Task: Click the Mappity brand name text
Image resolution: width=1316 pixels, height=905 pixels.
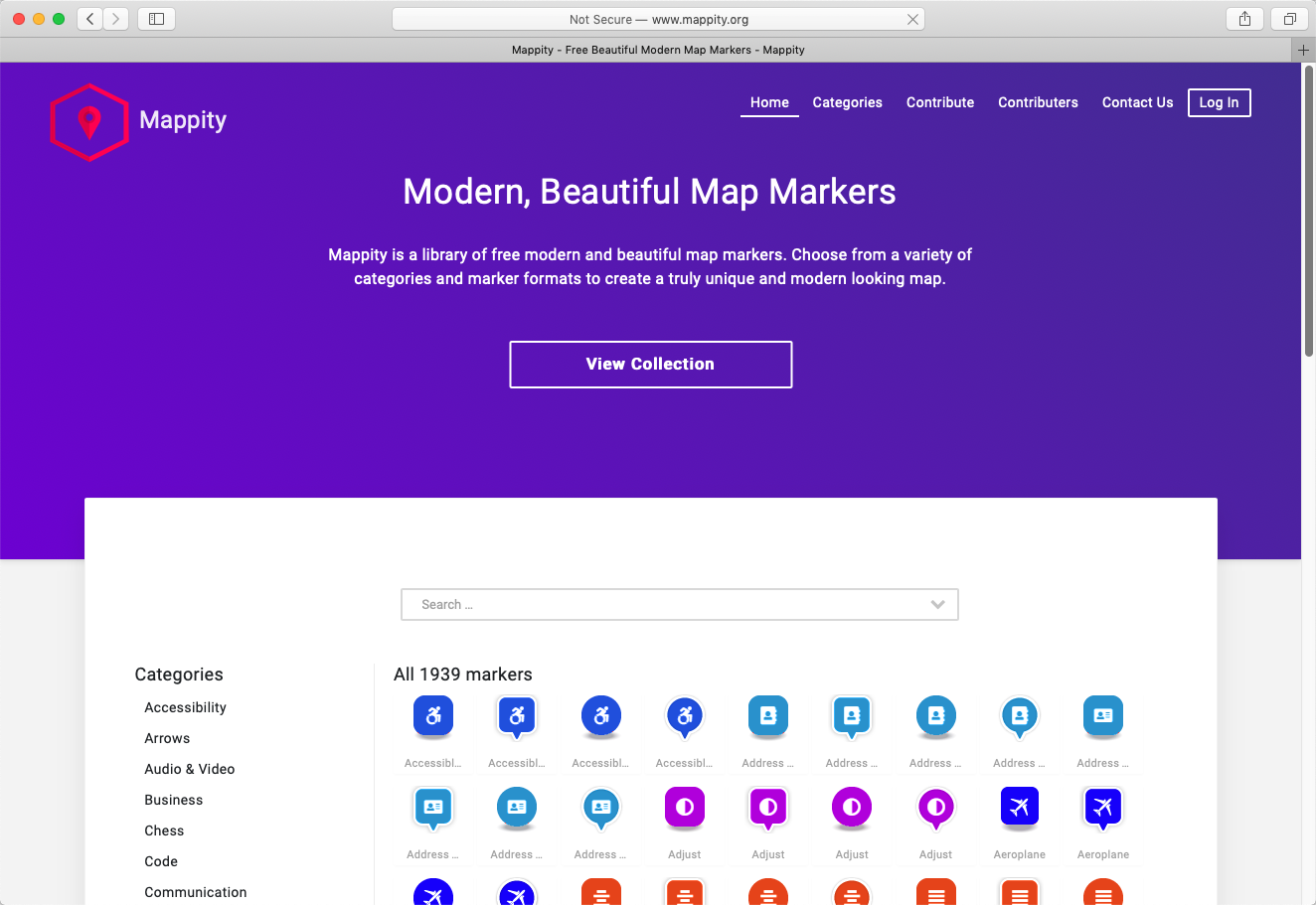Action: [183, 120]
